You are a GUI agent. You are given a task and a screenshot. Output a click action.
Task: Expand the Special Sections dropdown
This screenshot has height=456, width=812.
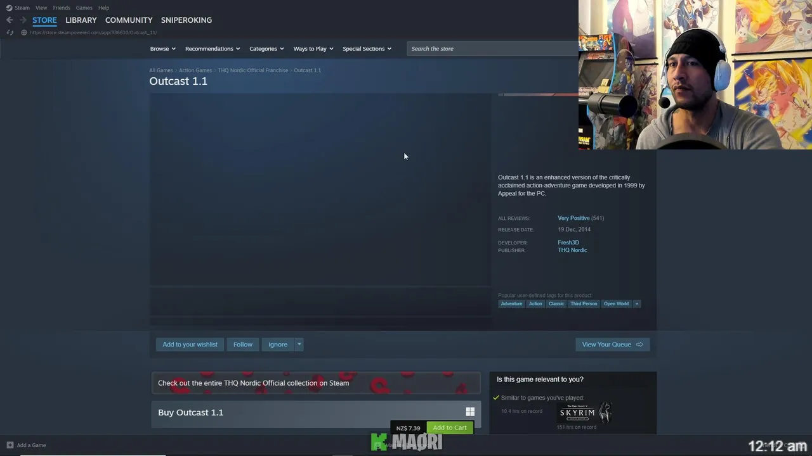point(367,49)
